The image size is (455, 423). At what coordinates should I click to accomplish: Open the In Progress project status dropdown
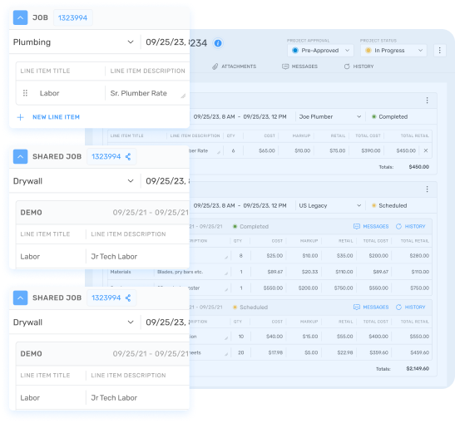coord(393,51)
